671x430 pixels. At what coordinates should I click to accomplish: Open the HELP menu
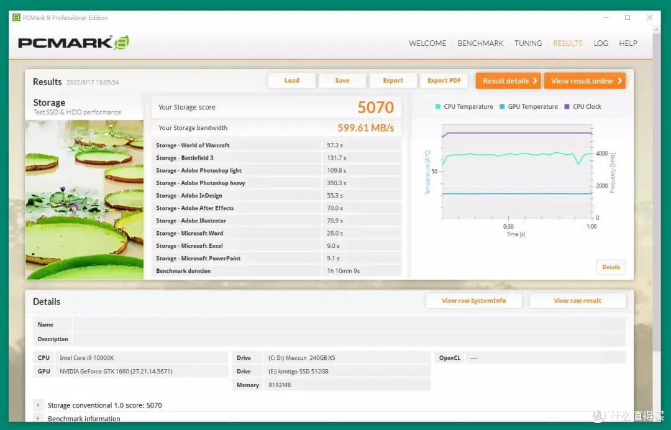pyautogui.click(x=628, y=43)
